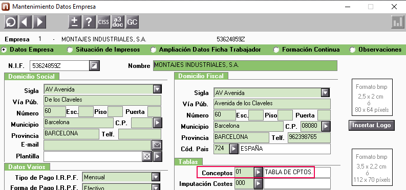The height and width of the screenshot is (190, 406).
Task: Click Vía Púb. field in Domicilio Fiscal
Action: [x=272, y=104]
